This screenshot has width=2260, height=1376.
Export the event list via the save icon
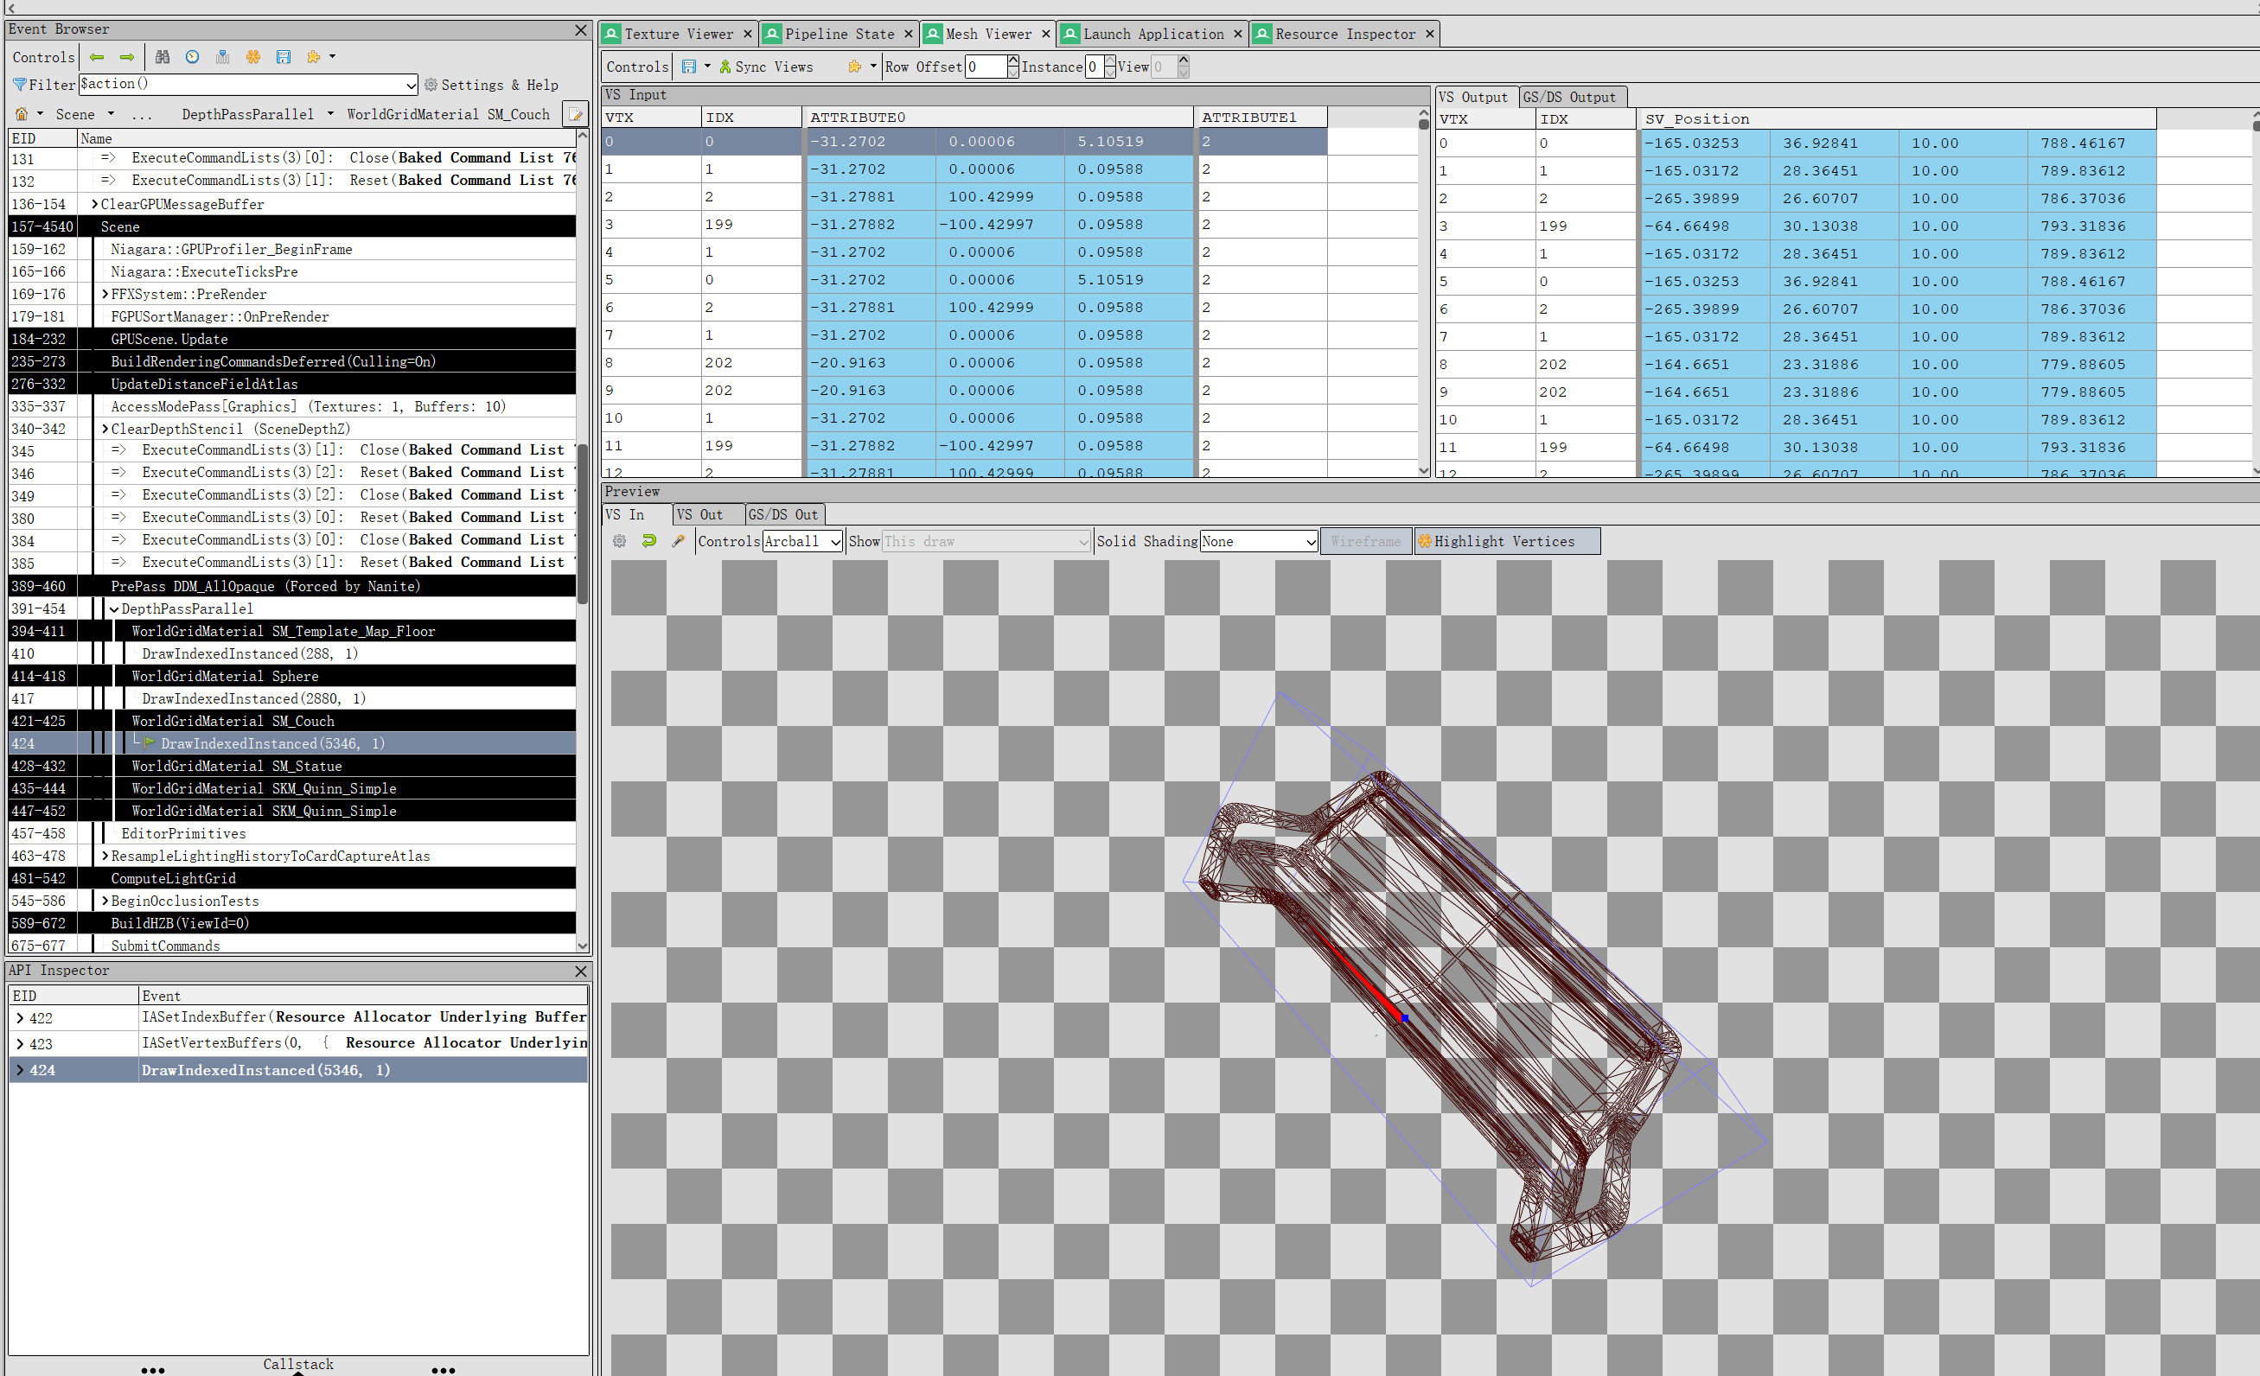[284, 57]
